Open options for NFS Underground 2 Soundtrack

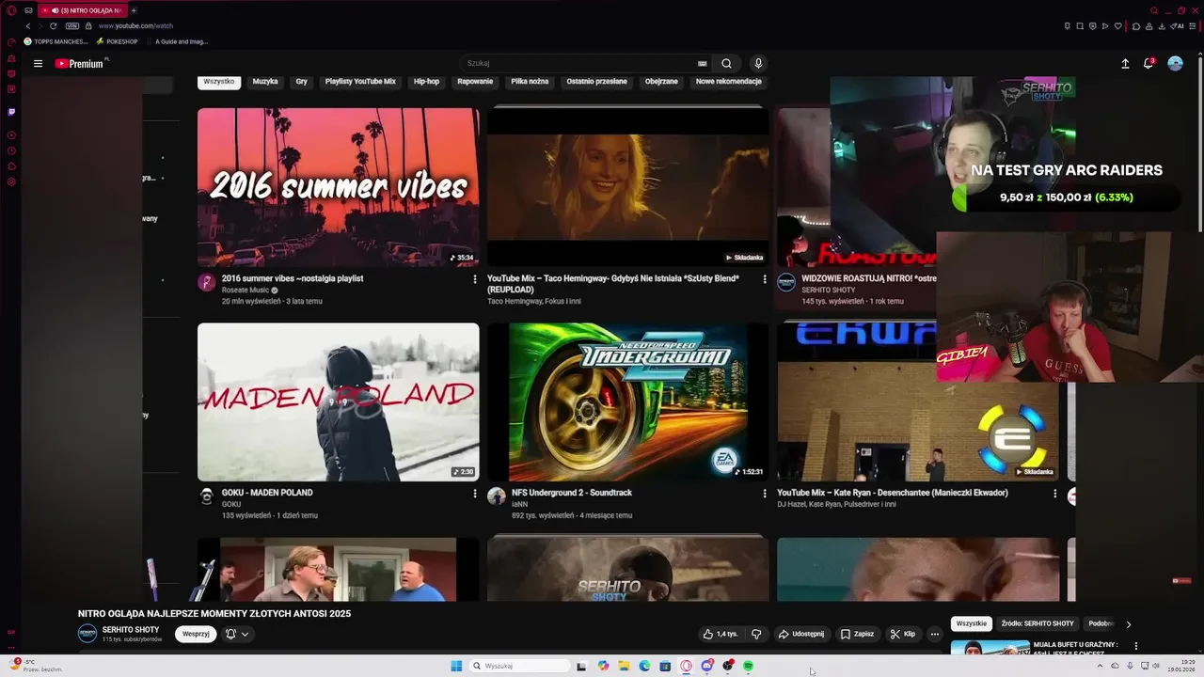[764, 494]
